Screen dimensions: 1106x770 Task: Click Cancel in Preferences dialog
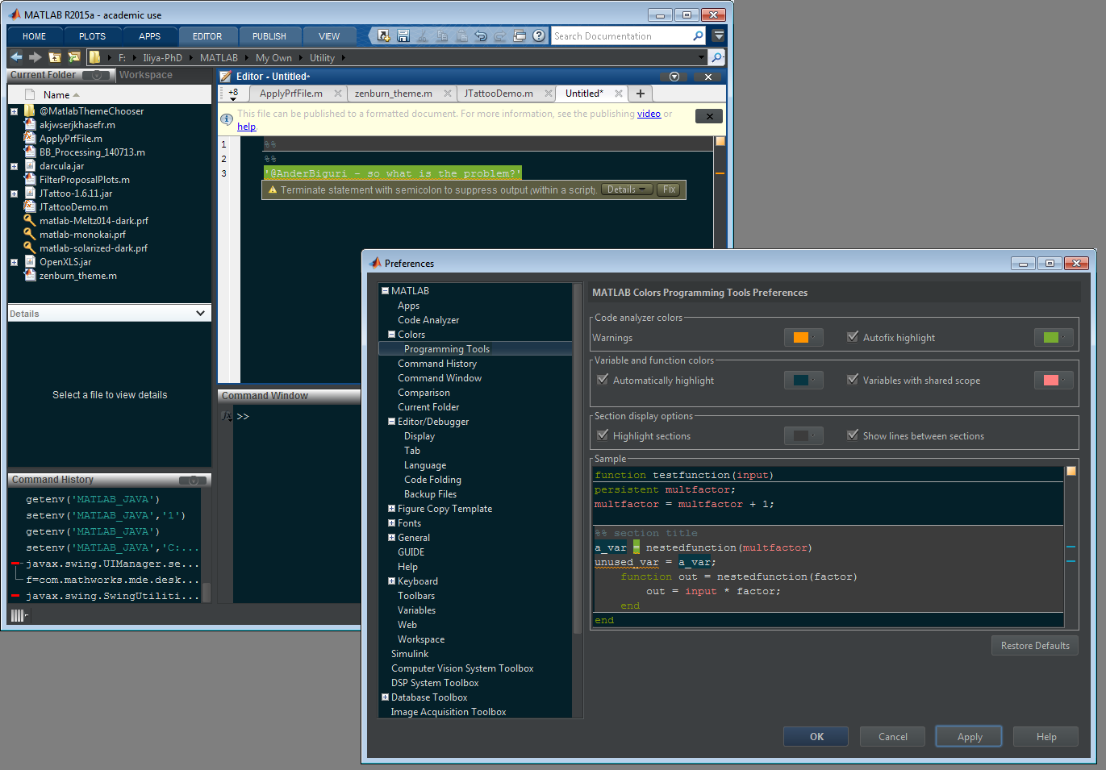(892, 736)
